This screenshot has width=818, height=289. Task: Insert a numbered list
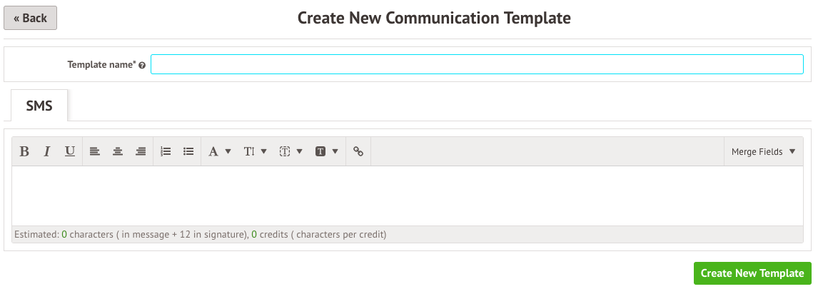click(166, 152)
